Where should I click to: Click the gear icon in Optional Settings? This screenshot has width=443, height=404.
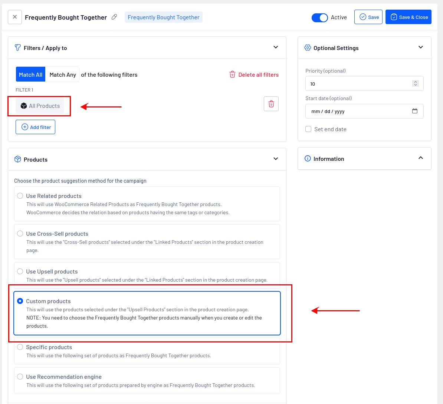click(308, 48)
